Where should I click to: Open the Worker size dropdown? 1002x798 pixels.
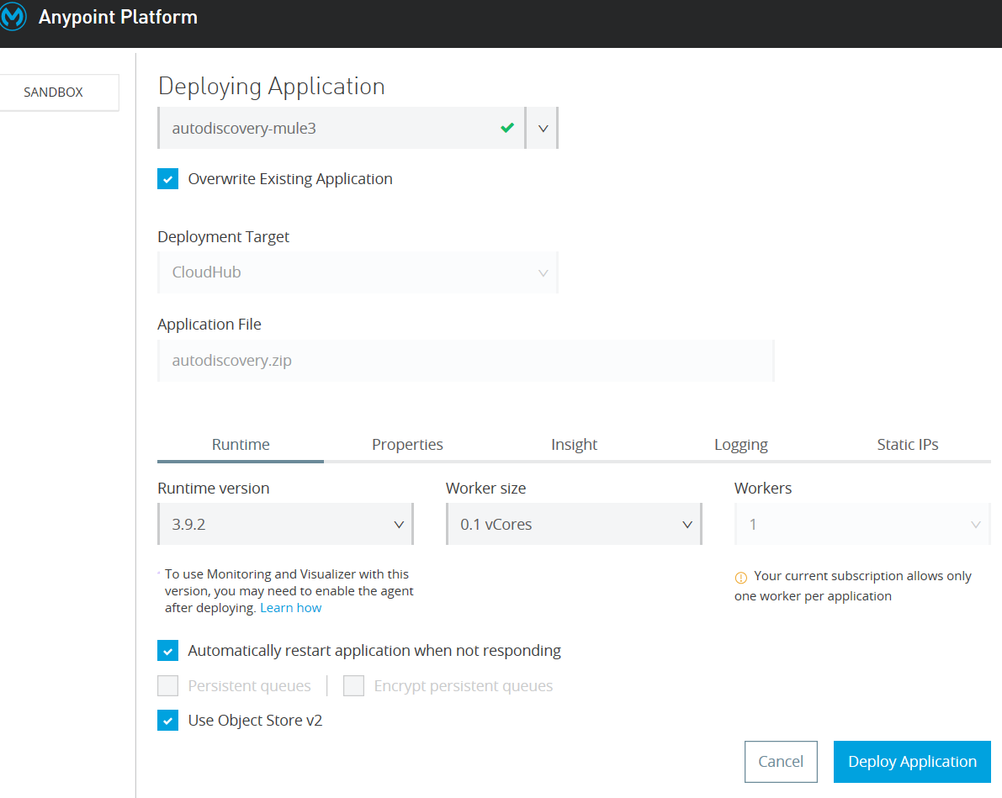pos(574,525)
